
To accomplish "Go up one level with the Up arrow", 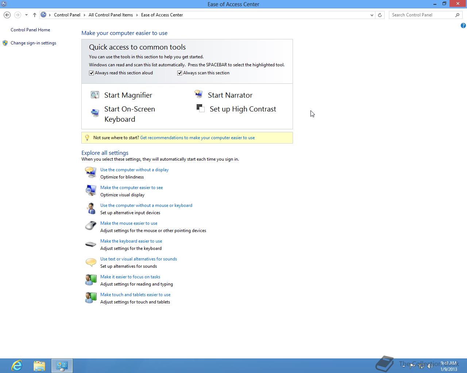I will tap(34, 15).
